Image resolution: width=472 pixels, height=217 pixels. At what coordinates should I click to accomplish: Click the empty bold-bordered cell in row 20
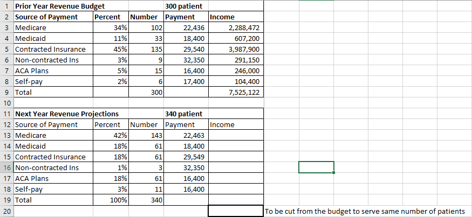pos(236,211)
